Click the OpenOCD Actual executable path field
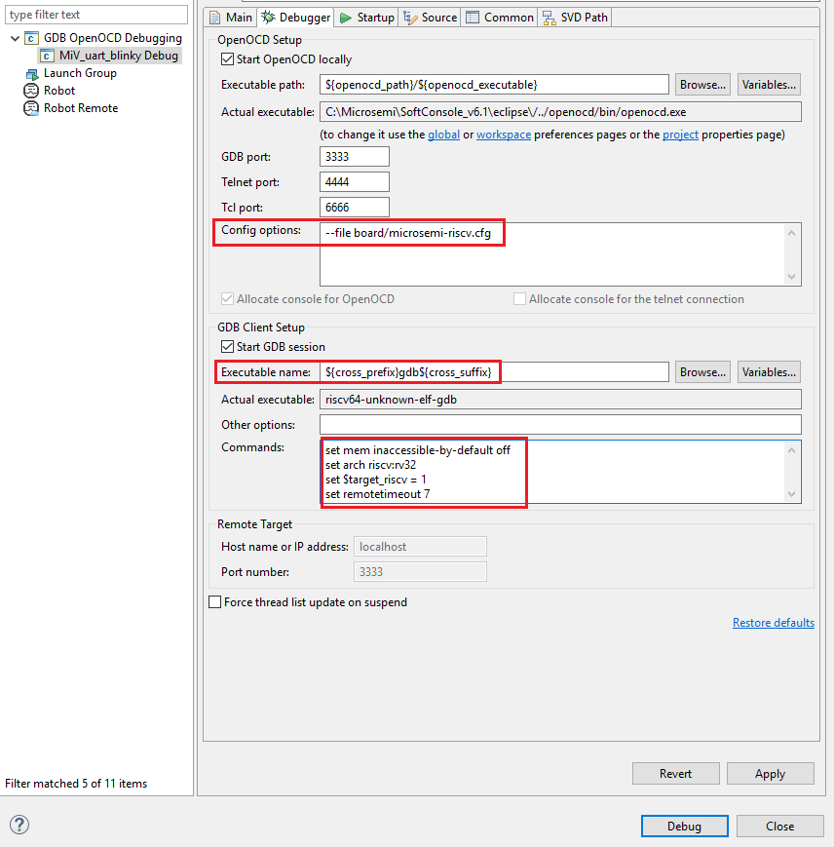Screen dimensions: 834x847 pyautogui.click(x=560, y=112)
